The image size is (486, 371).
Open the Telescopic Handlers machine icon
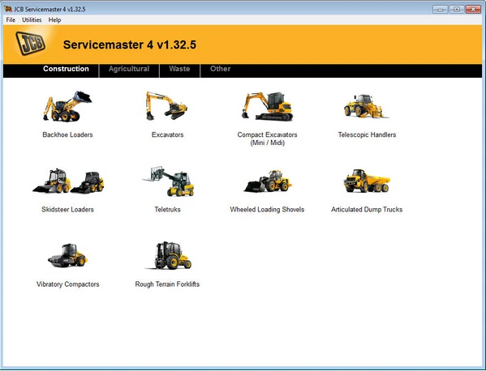click(366, 106)
